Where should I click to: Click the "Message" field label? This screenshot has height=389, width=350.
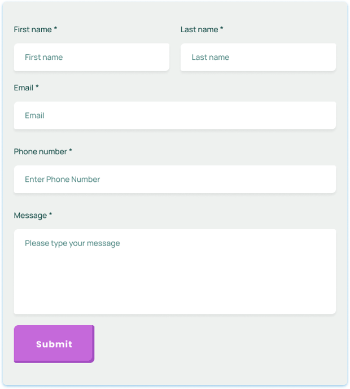[30, 215]
